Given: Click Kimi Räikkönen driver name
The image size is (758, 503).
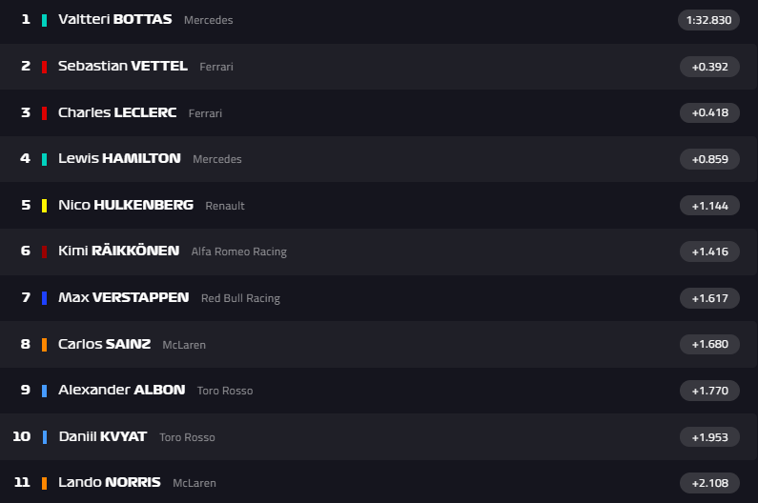Looking at the screenshot, I should pos(118,251).
